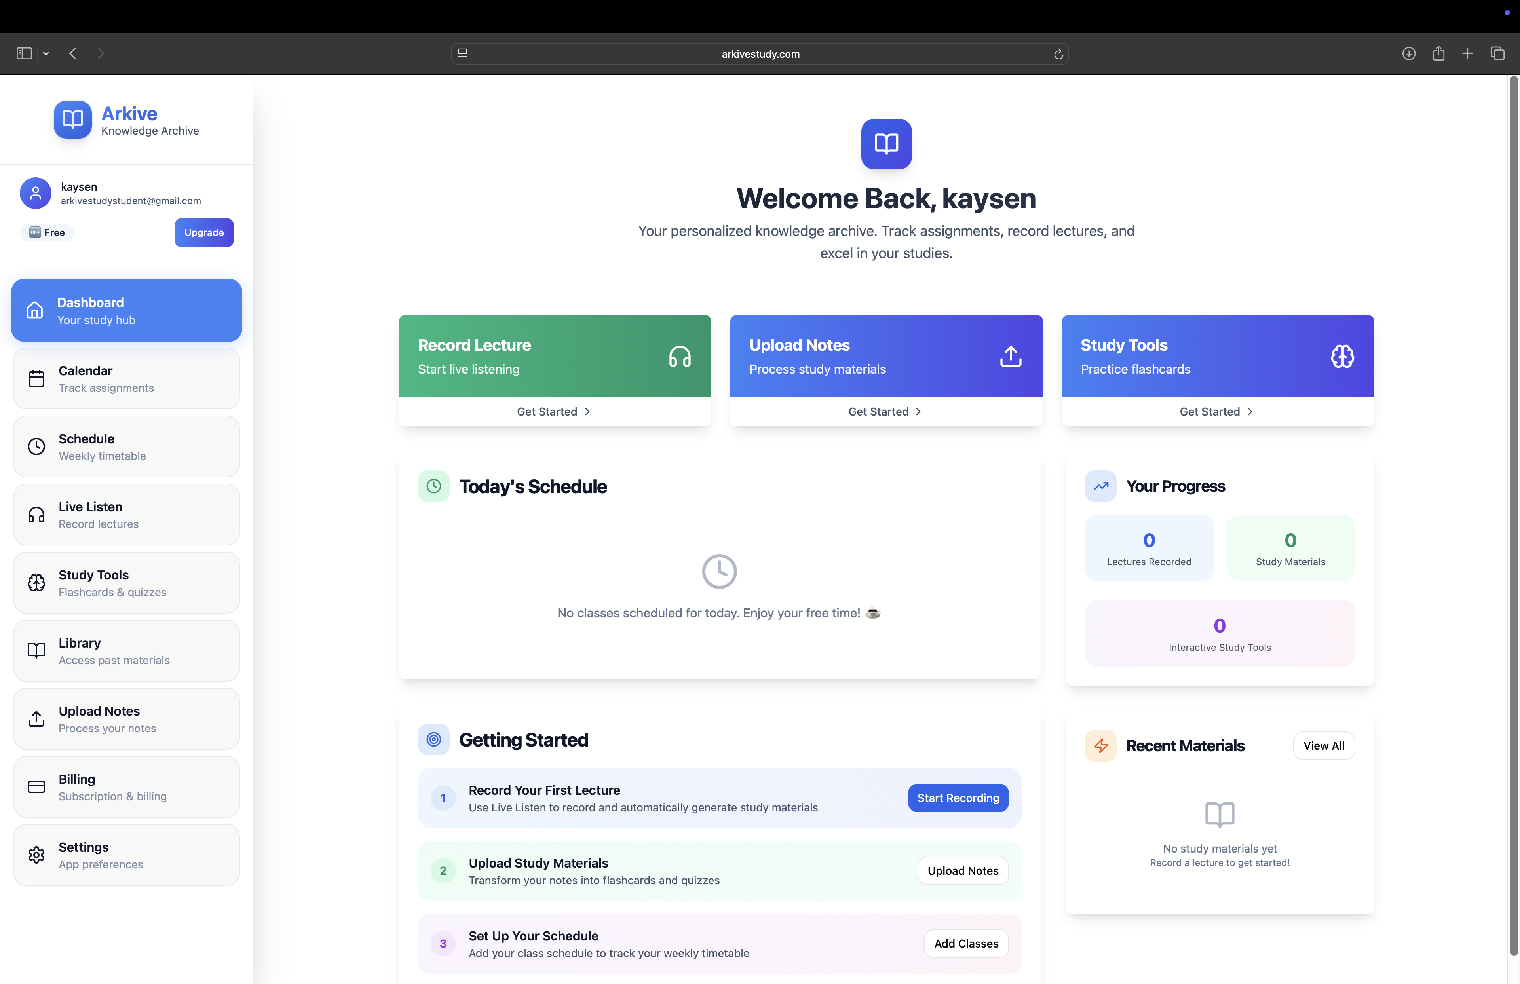
Task: Click the arkivestudy.com address bar
Action: (760, 54)
